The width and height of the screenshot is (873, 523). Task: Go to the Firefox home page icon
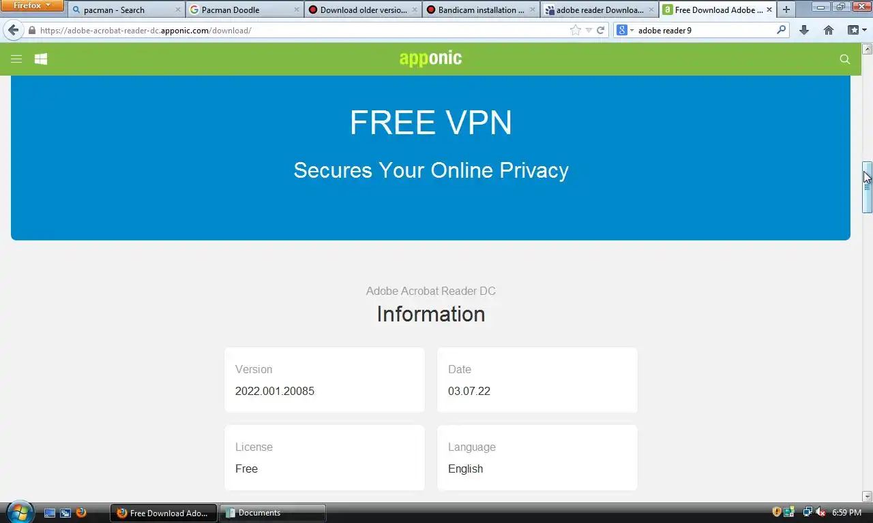point(829,30)
